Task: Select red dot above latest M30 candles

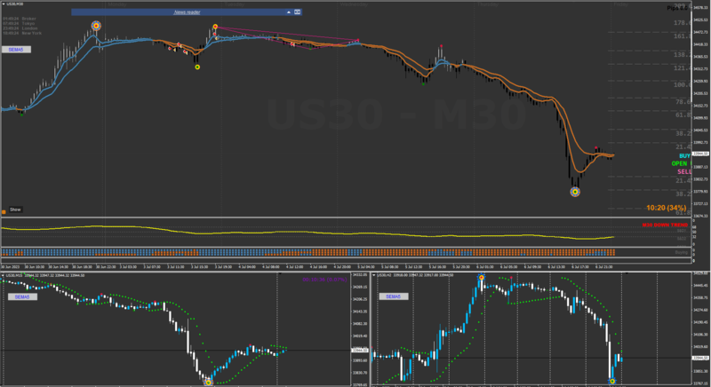Action: pos(596,147)
